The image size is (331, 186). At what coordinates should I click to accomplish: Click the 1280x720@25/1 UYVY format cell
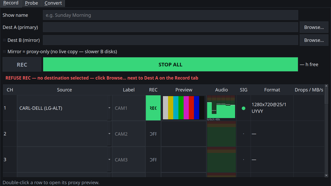point(272,108)
